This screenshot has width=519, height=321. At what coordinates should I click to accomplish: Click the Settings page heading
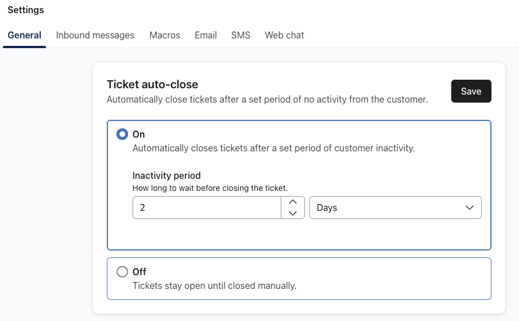[x=26, y=10]
